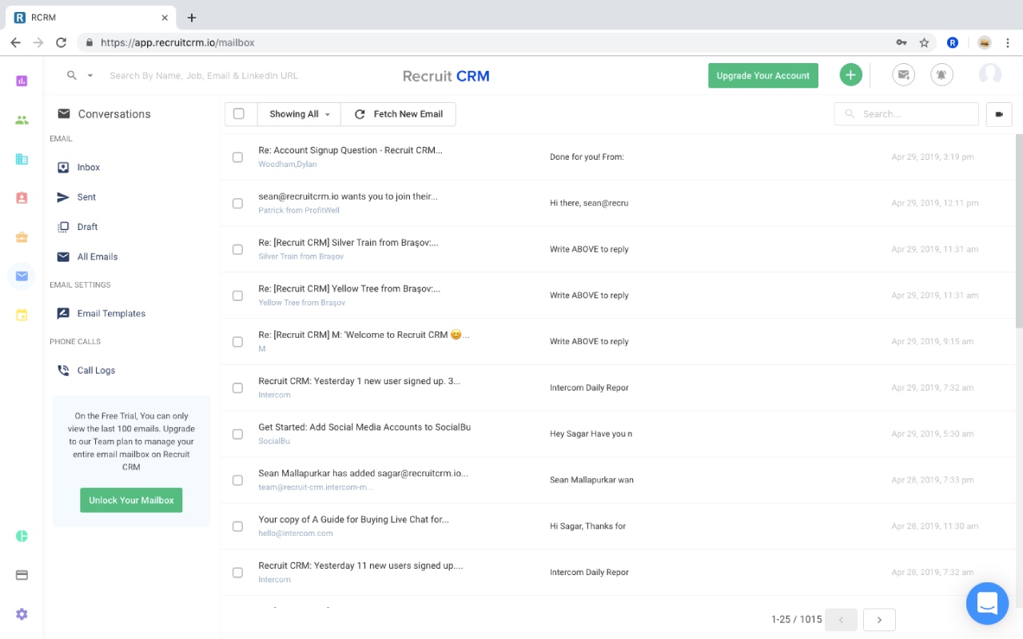Screen dimensions: 1023x639
Task: Open the notifications bell icon
Action: [941, 75]
